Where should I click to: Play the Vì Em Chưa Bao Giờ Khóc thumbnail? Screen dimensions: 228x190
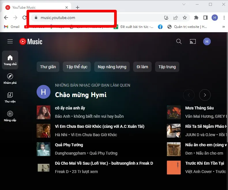pyautogui.click(x=44, y=131)
